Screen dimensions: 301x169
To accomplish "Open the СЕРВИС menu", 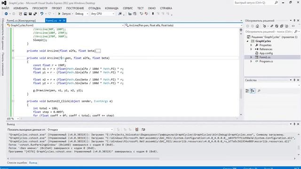I will (x=128, y=8).
